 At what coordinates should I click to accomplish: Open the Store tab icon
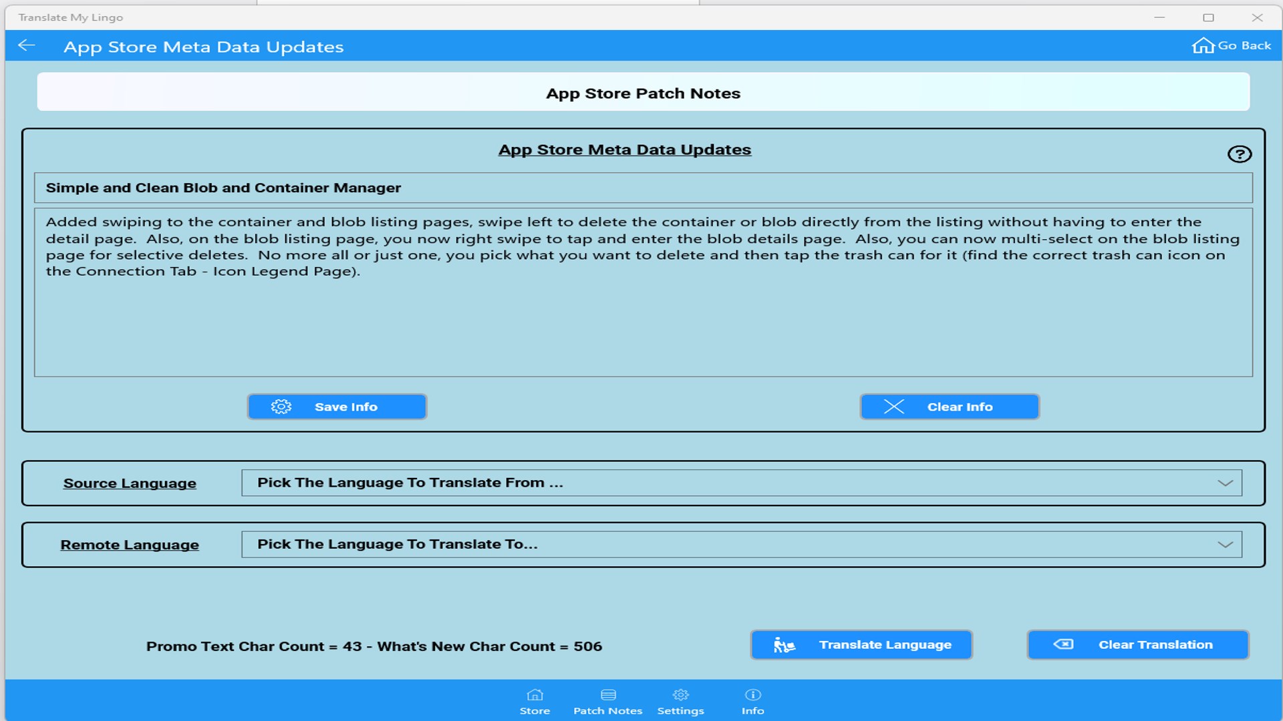[535, 695]
